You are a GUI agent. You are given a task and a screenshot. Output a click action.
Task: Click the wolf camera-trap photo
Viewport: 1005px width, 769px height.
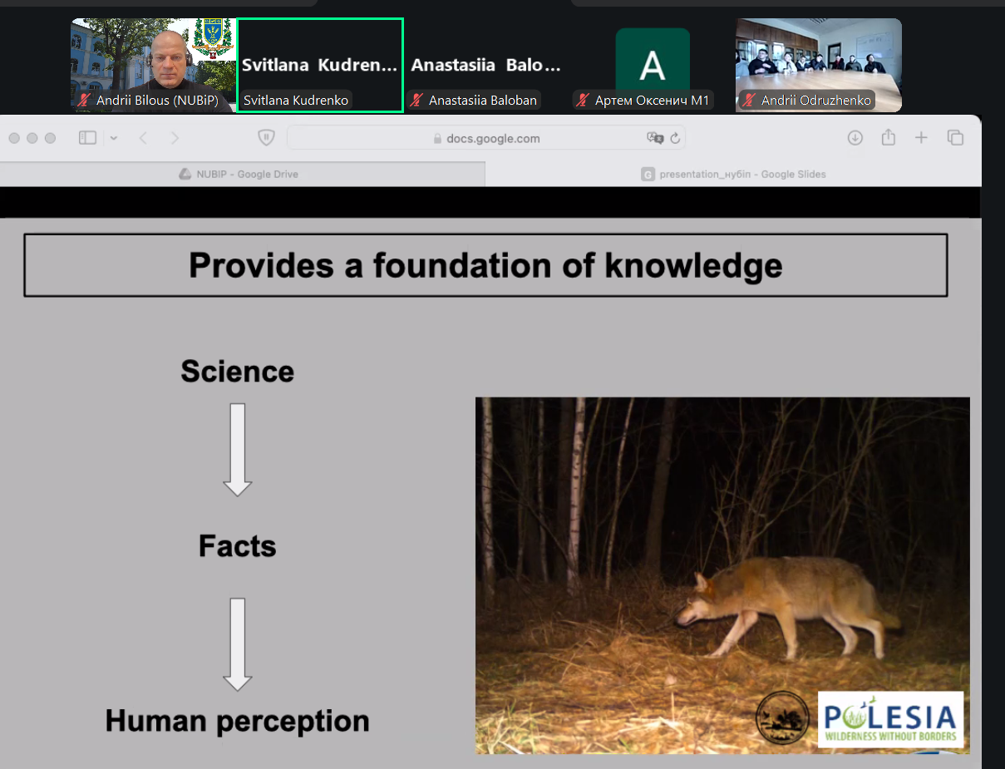(x=722, y=575)
